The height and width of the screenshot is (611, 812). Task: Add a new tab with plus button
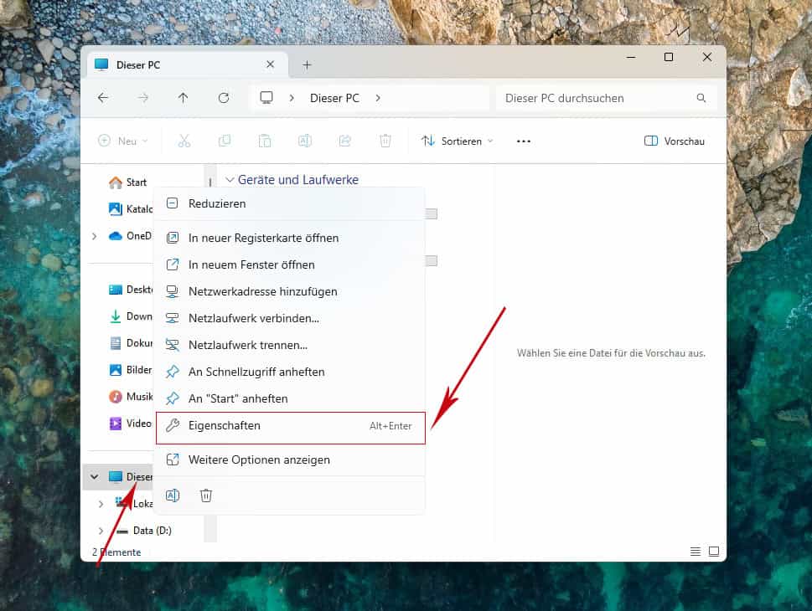coord(307,64)
